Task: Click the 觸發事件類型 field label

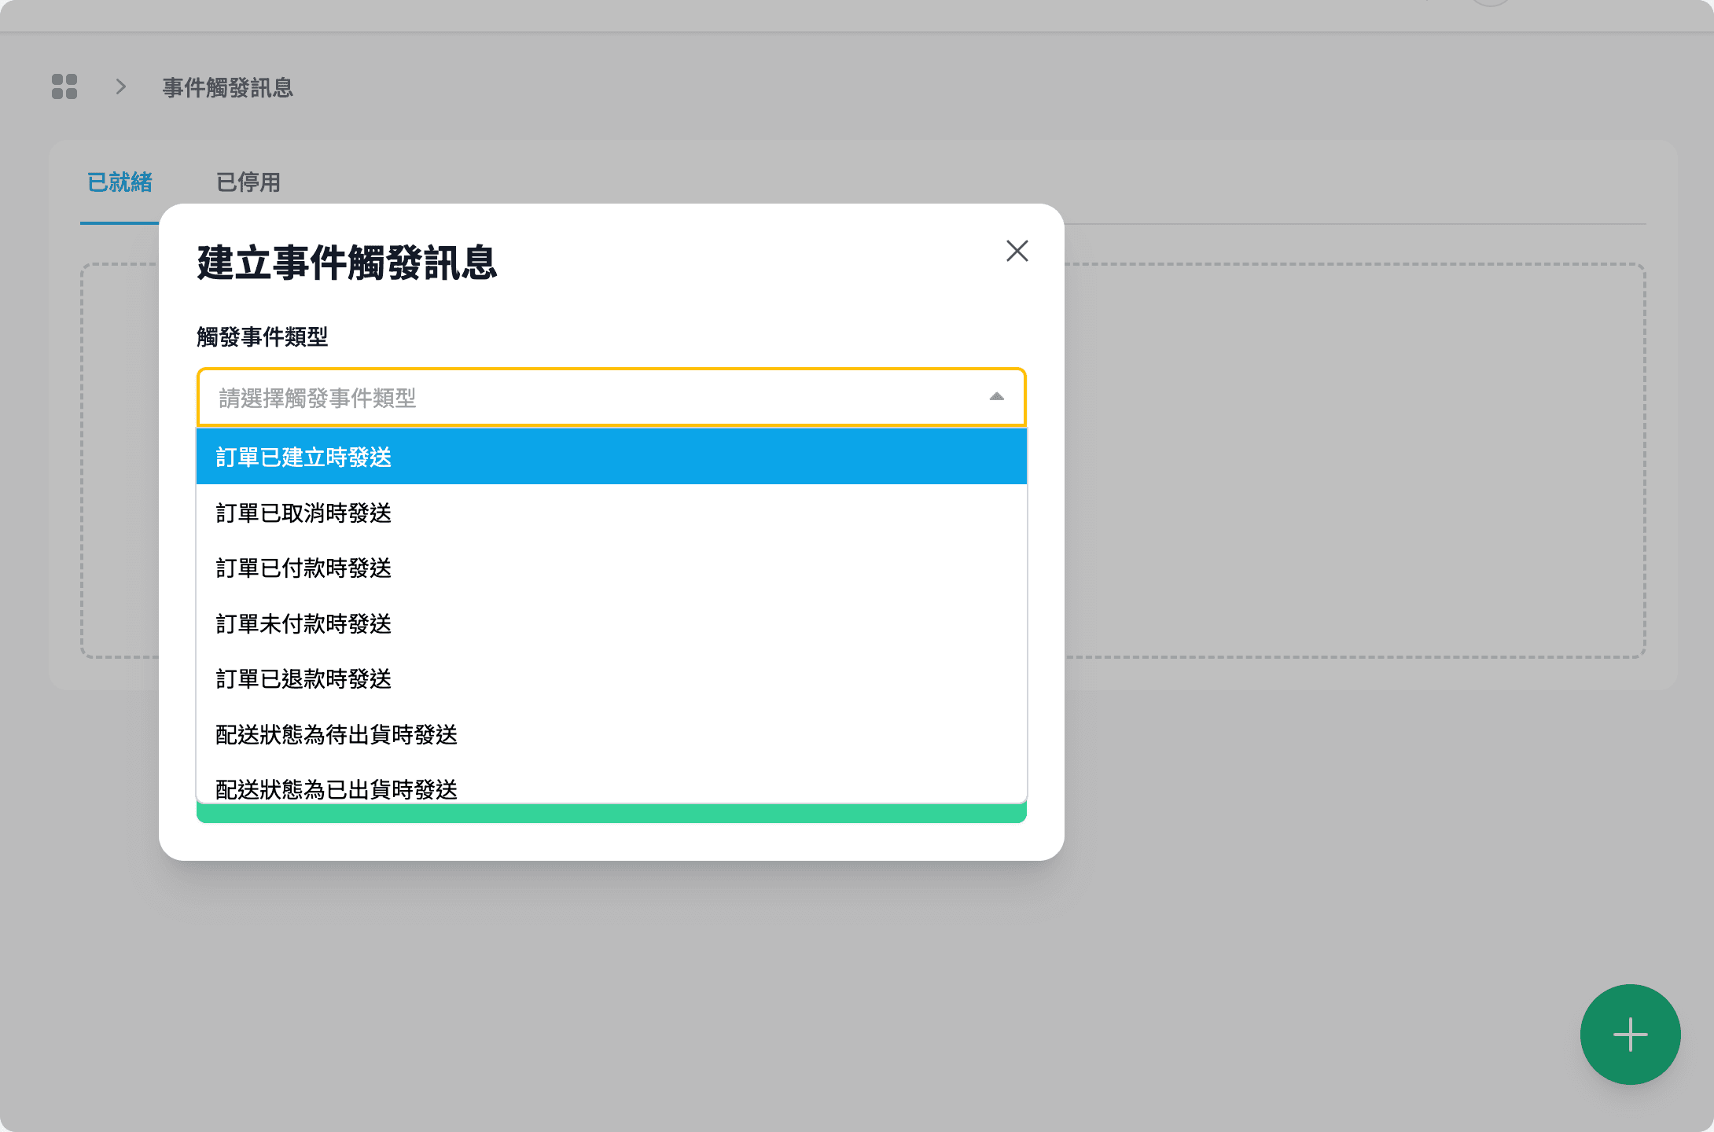Action: (x=263, y=337)
